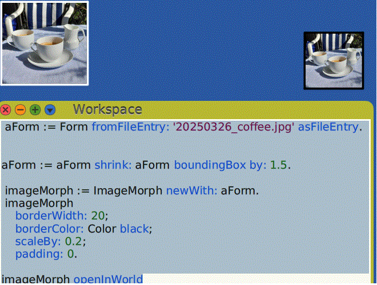
Task: Click the Form class name in first line
Action: point(74,127)
